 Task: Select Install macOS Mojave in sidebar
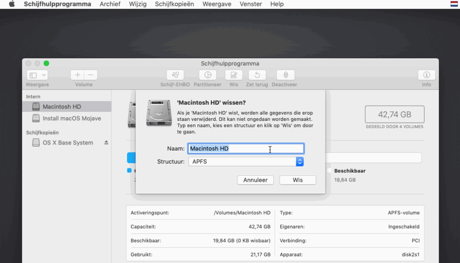(67, 118)
